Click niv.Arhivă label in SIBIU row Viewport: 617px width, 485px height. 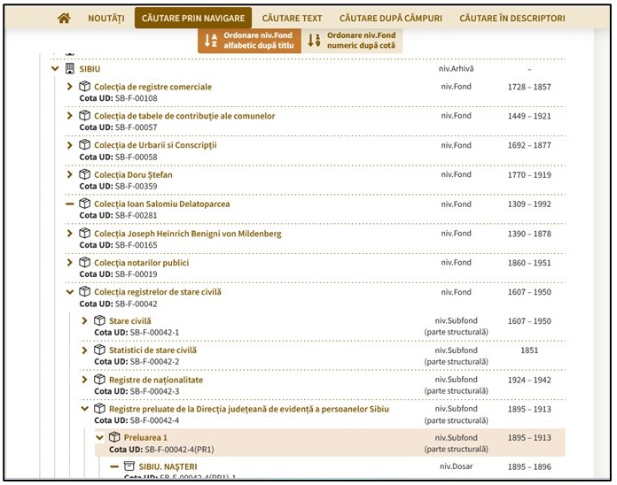(x=456, y=69)
